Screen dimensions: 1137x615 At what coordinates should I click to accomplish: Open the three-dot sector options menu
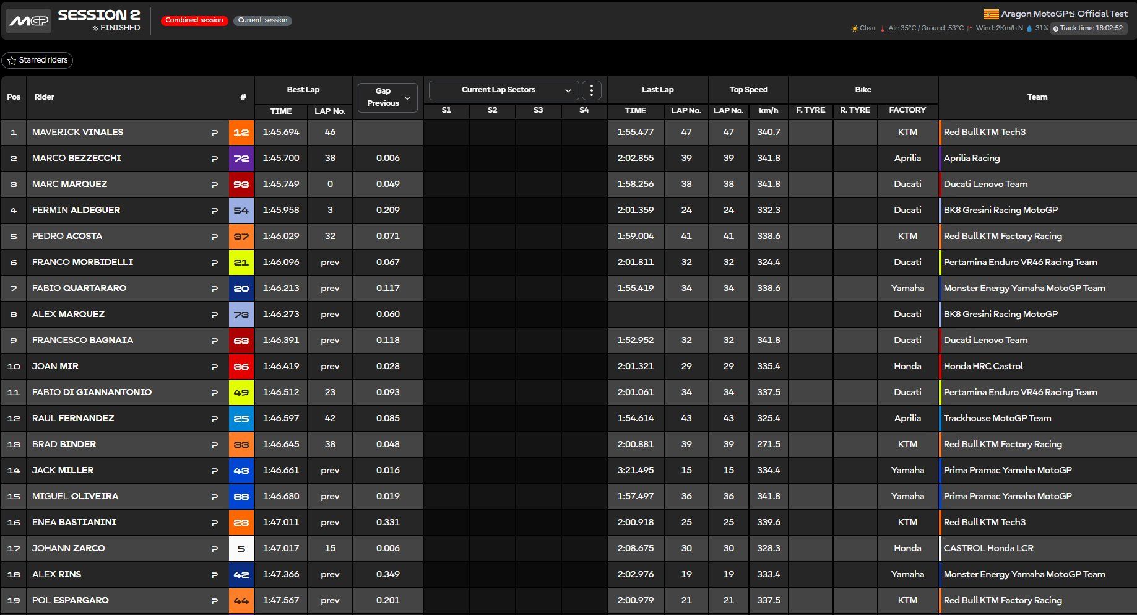pyautogui.click(x=592, y=90)
